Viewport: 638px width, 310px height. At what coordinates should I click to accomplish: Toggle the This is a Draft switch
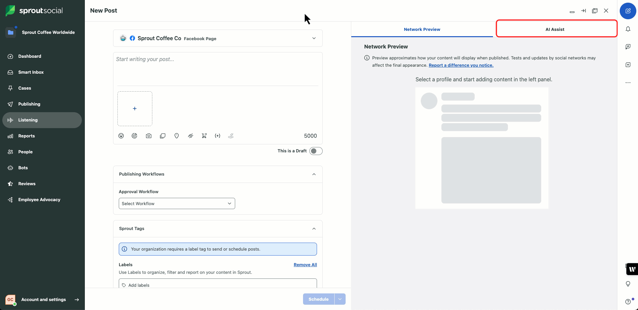pos(316,151)
